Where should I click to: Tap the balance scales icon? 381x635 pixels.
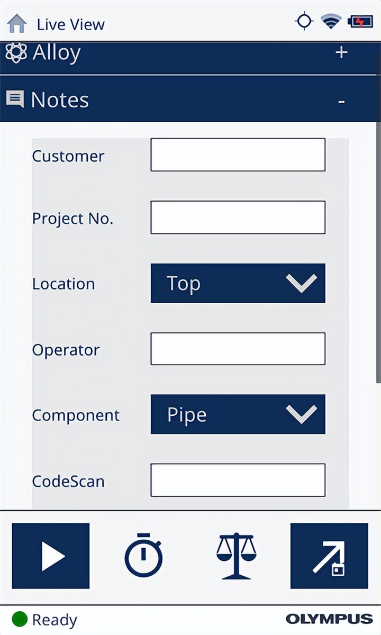tap(236, 556)
